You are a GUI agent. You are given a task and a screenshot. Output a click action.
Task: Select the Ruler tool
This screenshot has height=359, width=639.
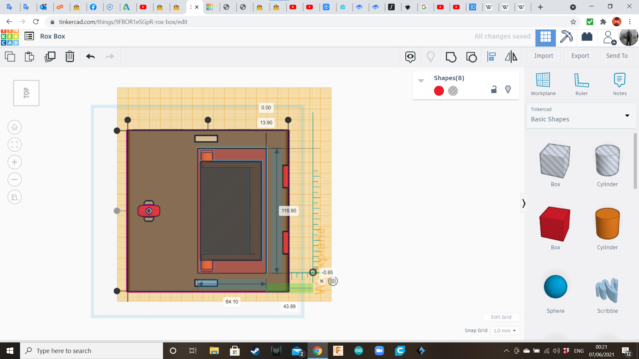point(581,84)
